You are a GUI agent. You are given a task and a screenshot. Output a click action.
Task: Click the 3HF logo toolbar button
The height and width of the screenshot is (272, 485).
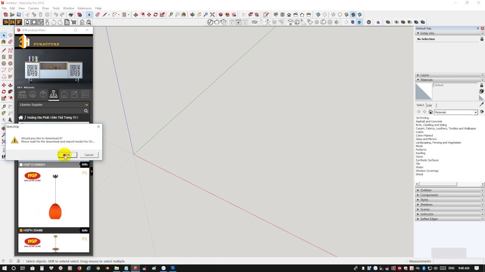12,22
